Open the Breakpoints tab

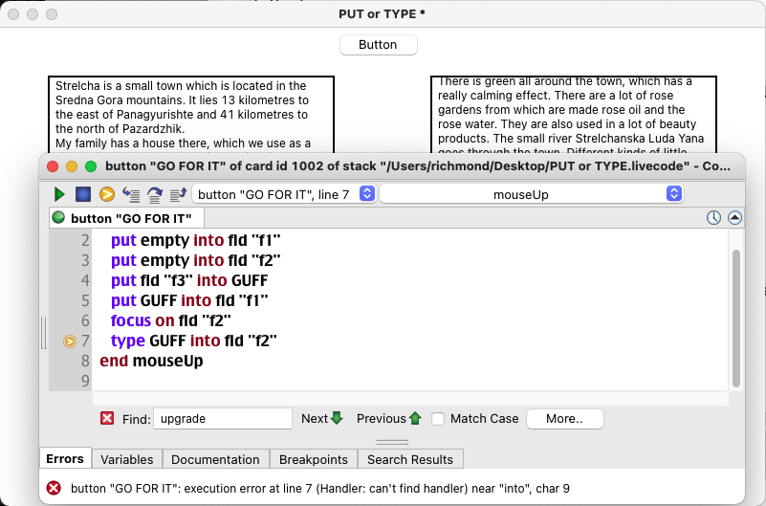pyautogui.click(x=313, y=459)
